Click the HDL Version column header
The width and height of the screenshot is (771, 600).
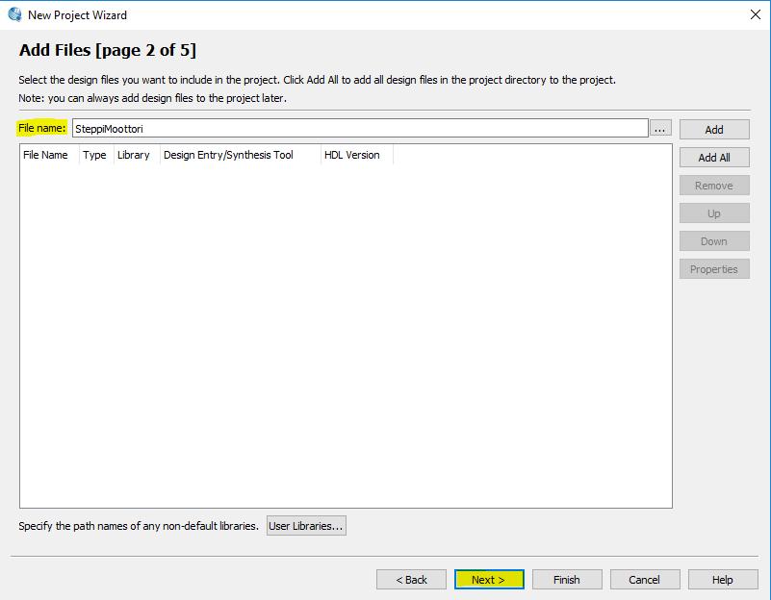(x=356, y=155)
